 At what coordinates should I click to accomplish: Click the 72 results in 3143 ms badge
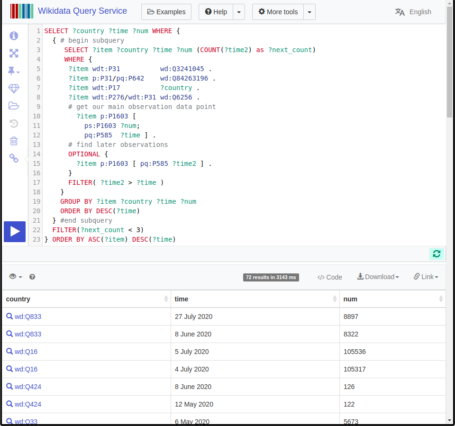271,277
